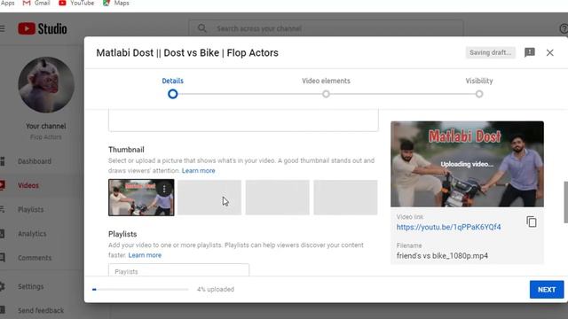Viewport: 568px width, 319px height.
Task: Click the Maps bookmark icon
Action: (x=106, y=4)
